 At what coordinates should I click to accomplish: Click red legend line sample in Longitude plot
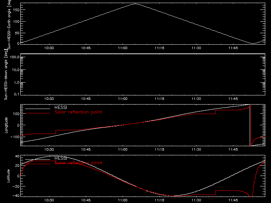pyautogui.click(x=38, y=113)
